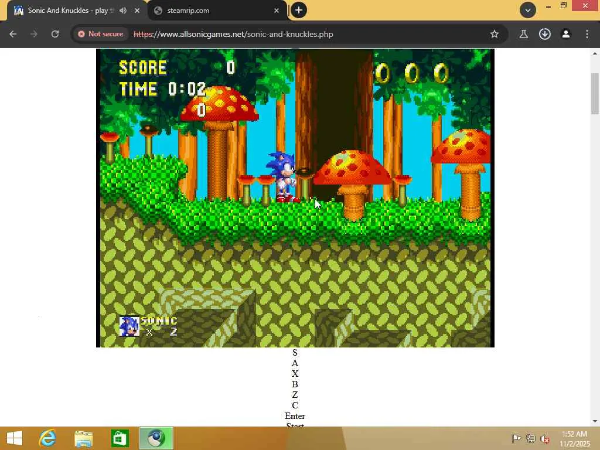This screenshot has width=600, height=450.
Task: Go back to the previous page
Action: click(13, 34)
